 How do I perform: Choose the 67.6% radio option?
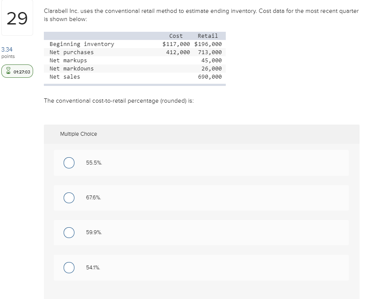coord(69,198)
